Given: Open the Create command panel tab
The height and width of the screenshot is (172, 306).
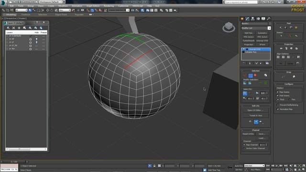Looking at the screenshot, I should point(242,19).
